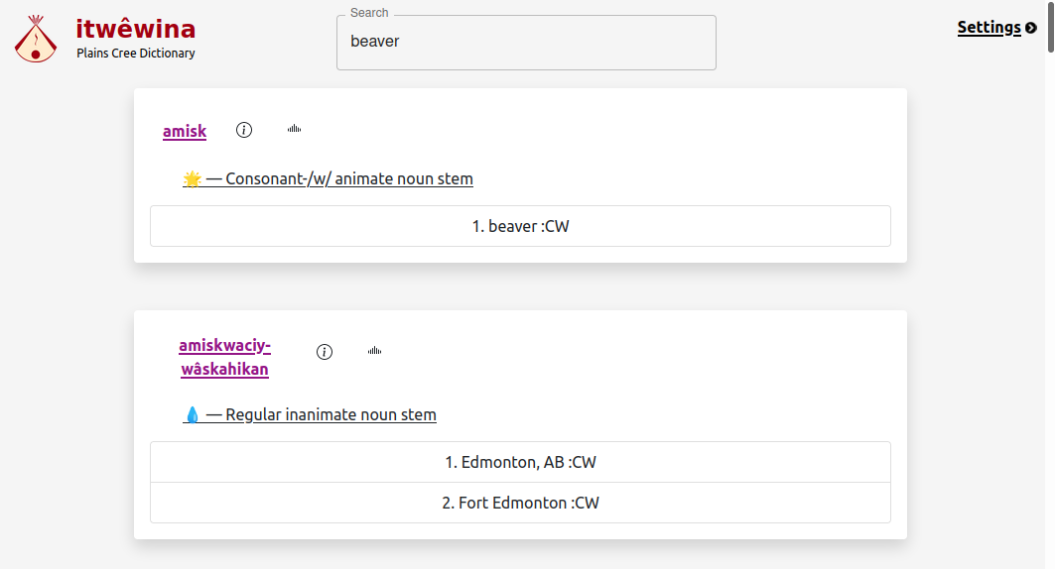
Task: Click the star emoji beside the animate noun stem
Action: coord(193,179)
